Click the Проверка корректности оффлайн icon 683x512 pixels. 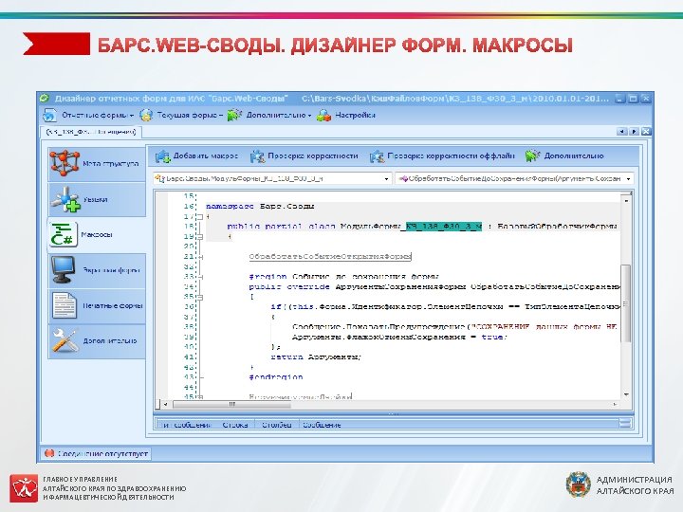377,155
